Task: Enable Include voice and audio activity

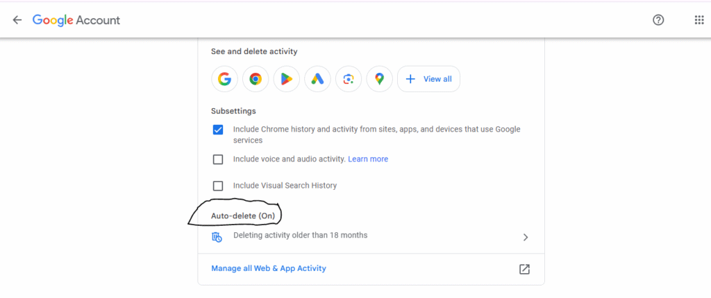Action: [x=218, y=159]
